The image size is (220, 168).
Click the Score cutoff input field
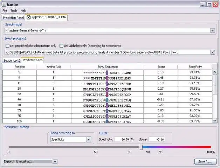(157, 139)
